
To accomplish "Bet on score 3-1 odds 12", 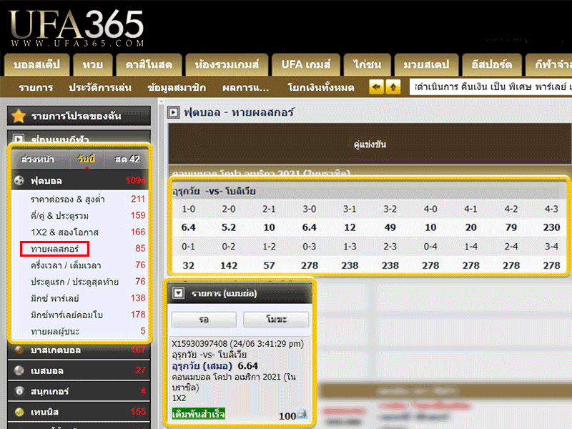I will click(x=350, y=227).
